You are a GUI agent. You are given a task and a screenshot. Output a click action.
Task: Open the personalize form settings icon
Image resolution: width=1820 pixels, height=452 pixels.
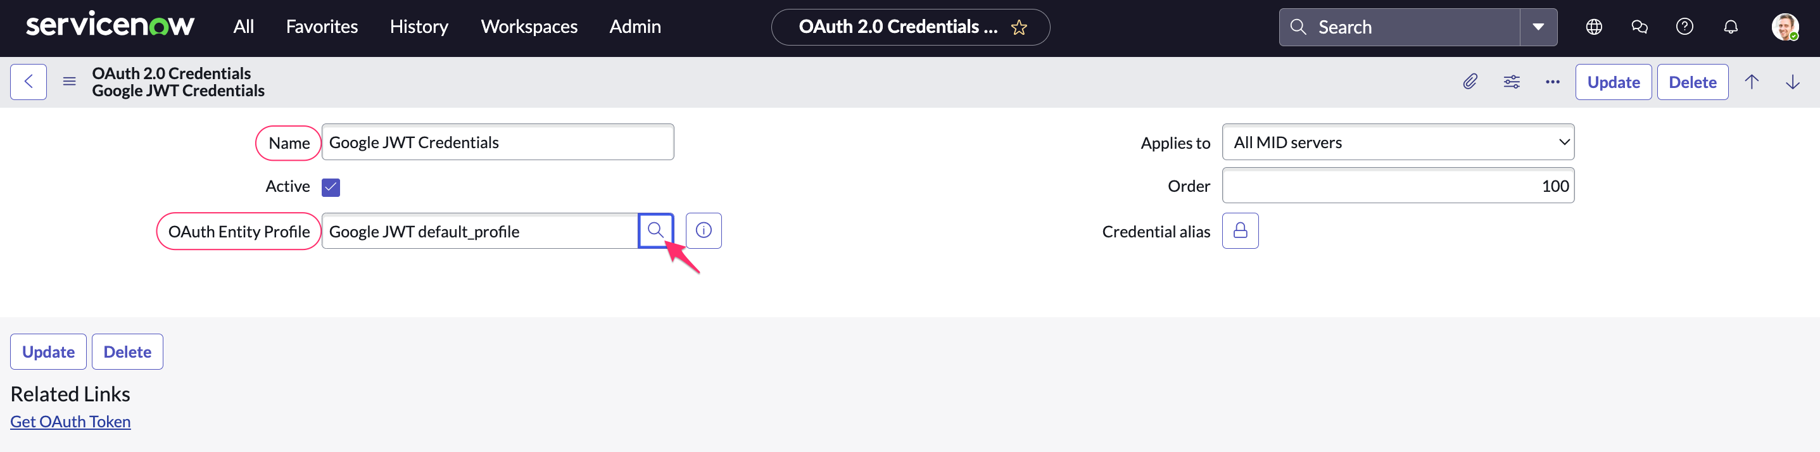tap(1511, 82)
